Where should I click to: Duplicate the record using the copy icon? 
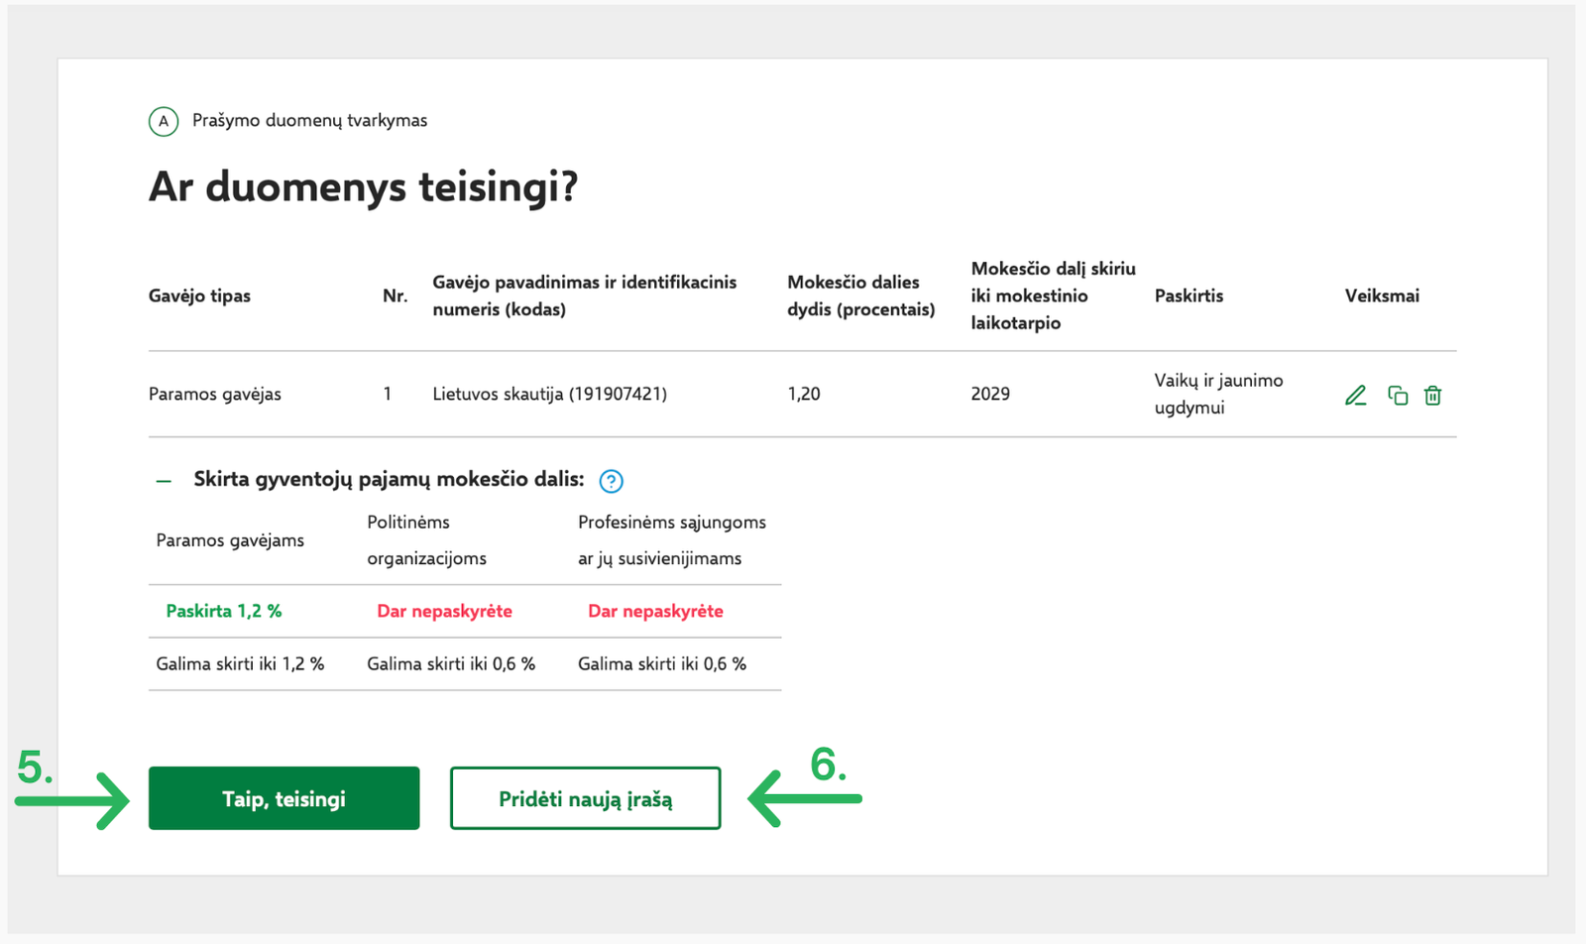[x=1398, y=396]
